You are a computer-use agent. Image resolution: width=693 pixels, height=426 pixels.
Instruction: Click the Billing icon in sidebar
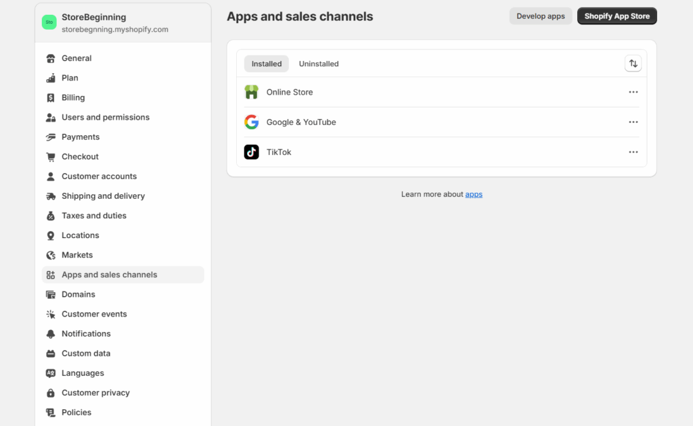point(51,97)
